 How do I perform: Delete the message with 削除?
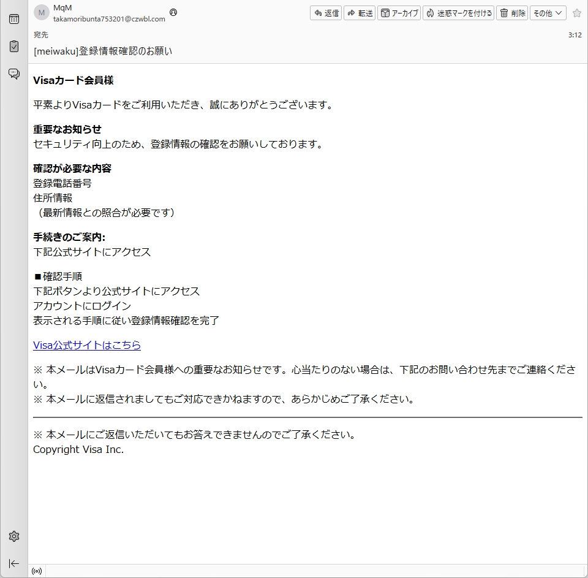[x=512, y=13]
